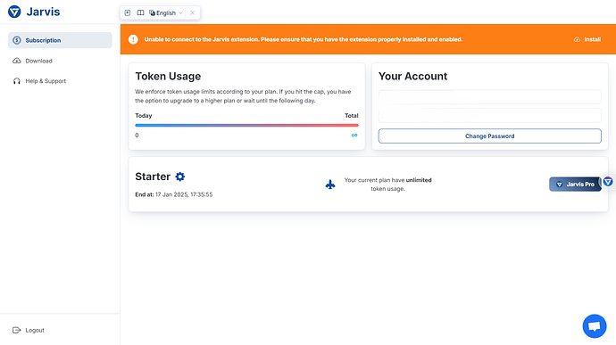Open the English language dropdown
The image size is (616, 345).
(166, 13)
